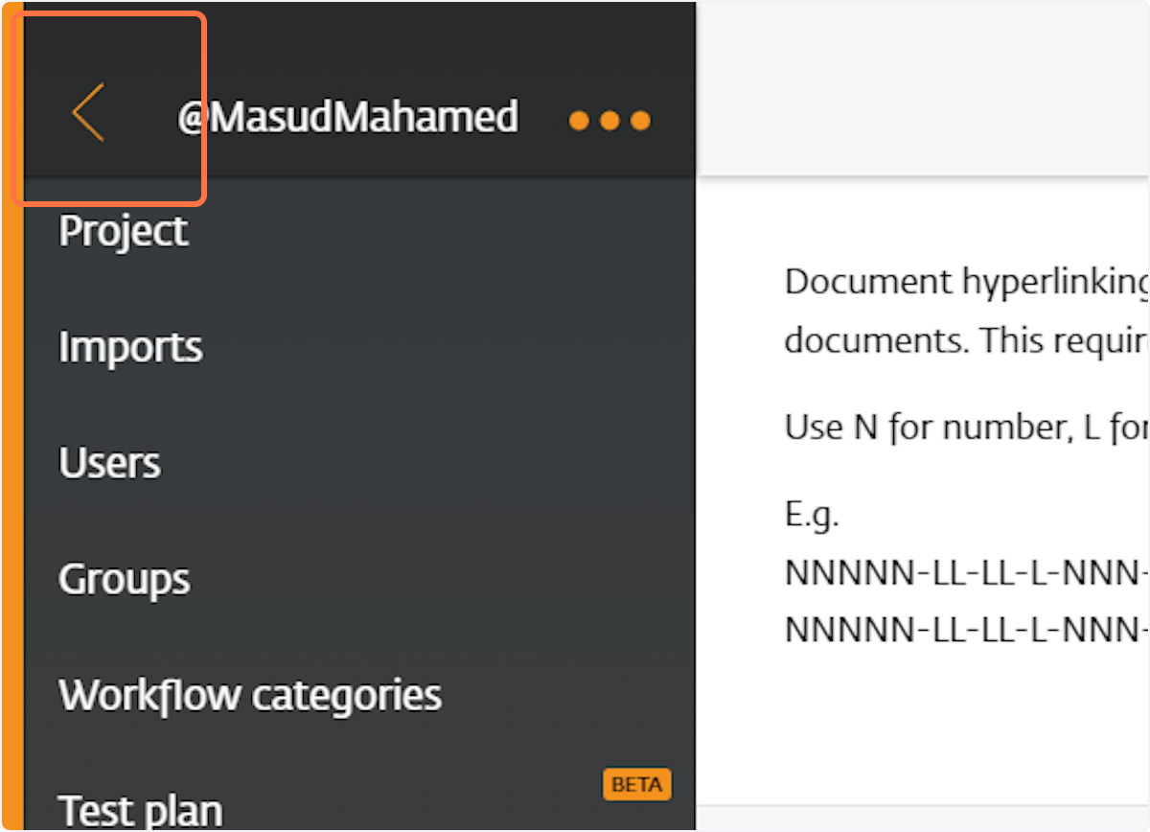Open the Users section

point(109,463)
